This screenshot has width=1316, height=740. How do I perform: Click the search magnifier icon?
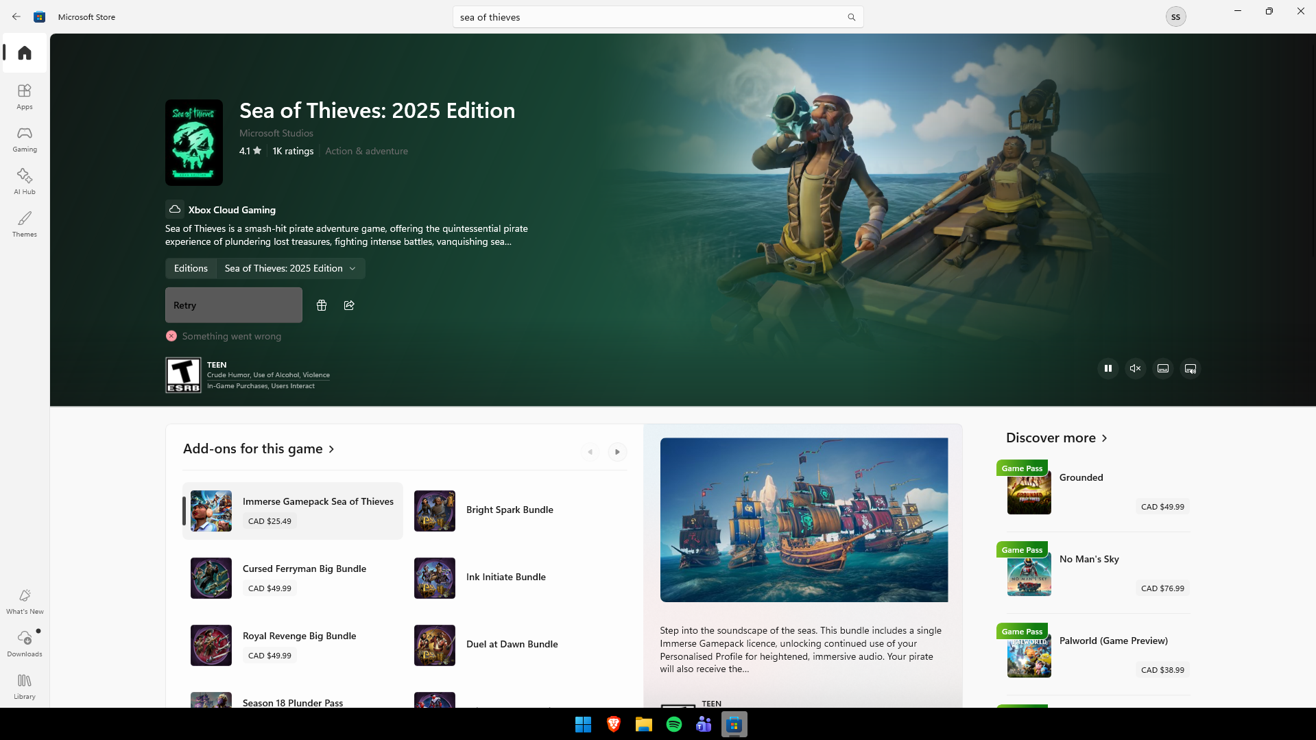851,17
